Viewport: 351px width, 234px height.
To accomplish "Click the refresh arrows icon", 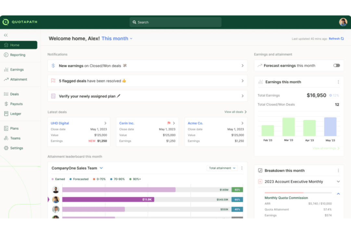I will pos(342,39).
